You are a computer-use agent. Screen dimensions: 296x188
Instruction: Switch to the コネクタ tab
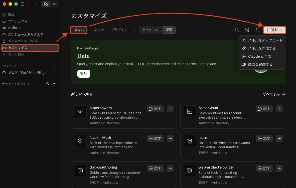97,30
